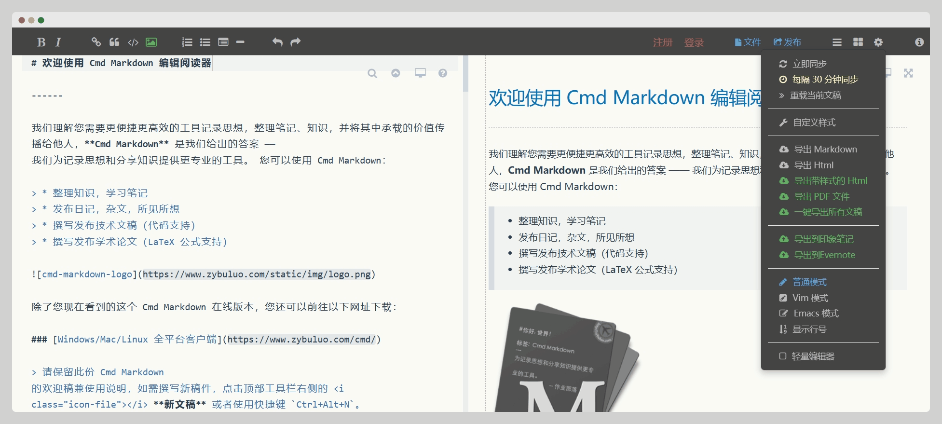Click the 注册 link
This screenshot has height=424, width=942.
pos(663,42)
